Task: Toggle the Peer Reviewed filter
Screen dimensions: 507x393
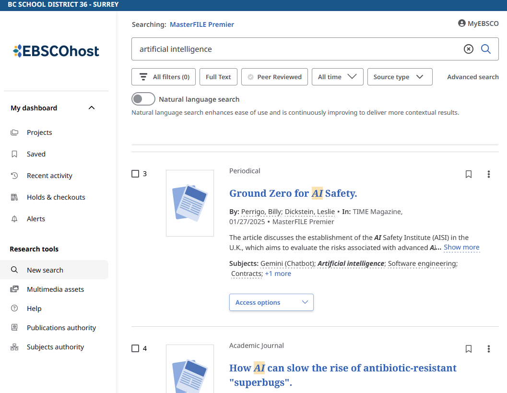Action: point(274,77)
